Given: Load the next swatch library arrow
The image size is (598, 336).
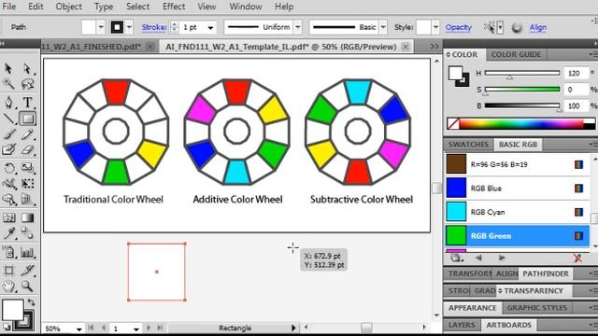Looking at the screenshot, I should pos(502,258).
